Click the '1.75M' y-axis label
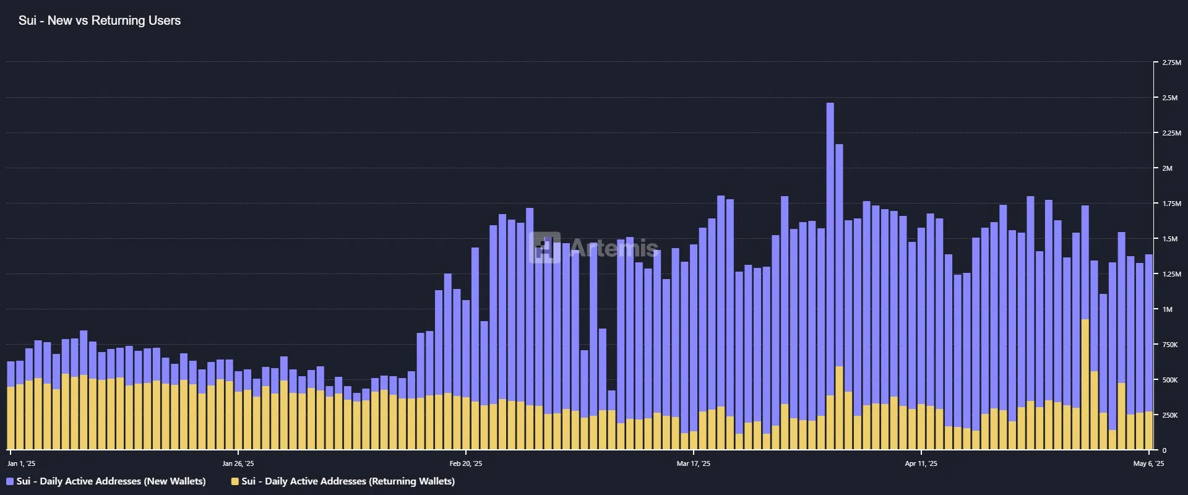The image size is (1188, 495). (x=1171, y=204)
